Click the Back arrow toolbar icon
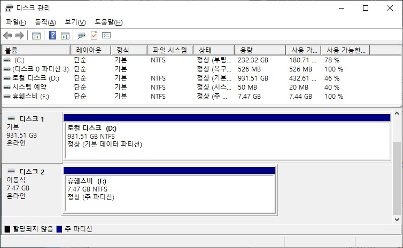 click(x=7, y=35)
